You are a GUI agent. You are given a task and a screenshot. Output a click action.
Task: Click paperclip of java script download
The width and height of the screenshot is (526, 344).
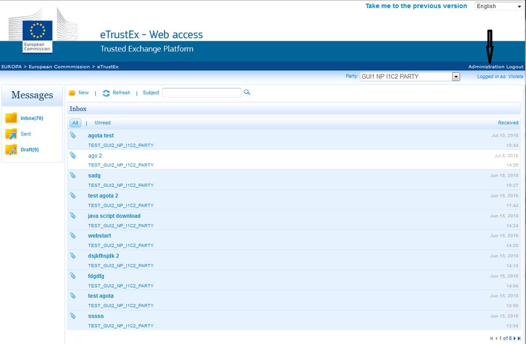[x=73, y=215]
